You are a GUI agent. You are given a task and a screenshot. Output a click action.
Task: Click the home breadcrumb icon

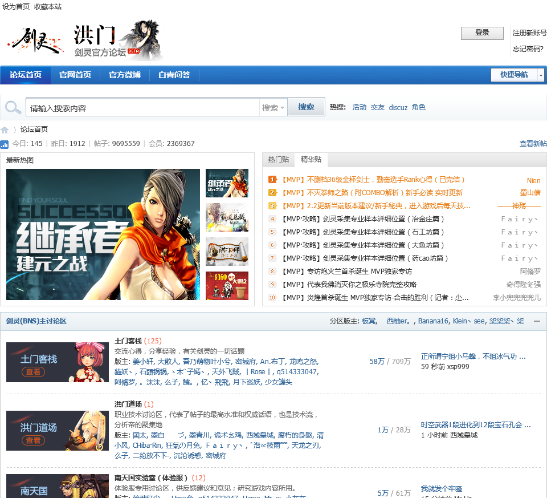pos(5,130)
